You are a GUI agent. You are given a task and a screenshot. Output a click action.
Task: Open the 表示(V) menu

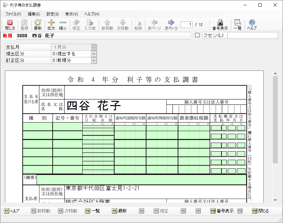click(71, 14)
